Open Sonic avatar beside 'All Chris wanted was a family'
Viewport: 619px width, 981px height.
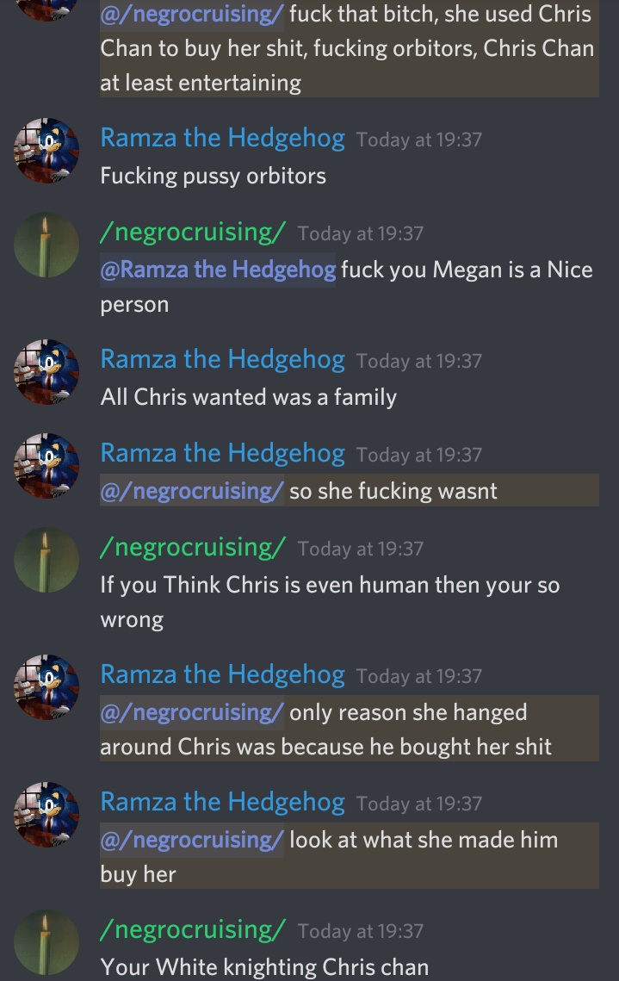pyautogui.click(x=46, y=372)
